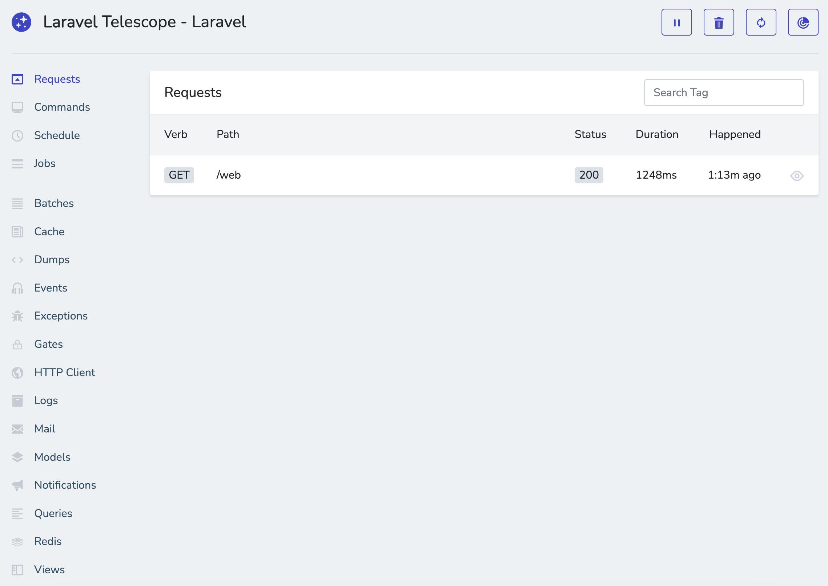
Task: Click the HTTP Client globe icon
Action: pyautogui.click(x=17, y=373)
